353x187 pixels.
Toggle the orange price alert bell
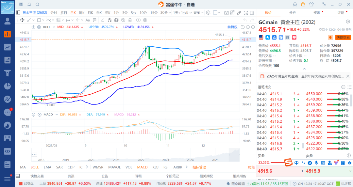(330, 38)
